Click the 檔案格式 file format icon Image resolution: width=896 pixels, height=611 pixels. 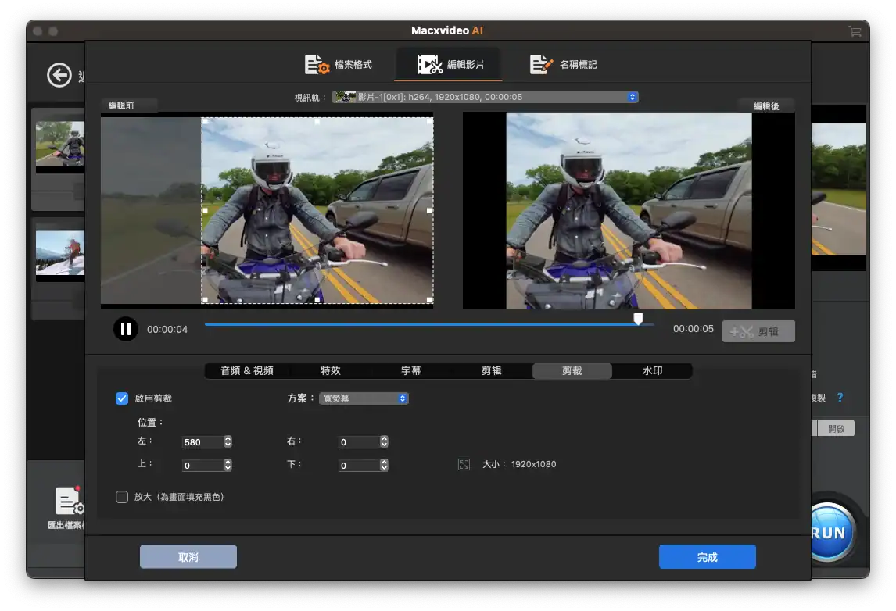pos(317,65)
